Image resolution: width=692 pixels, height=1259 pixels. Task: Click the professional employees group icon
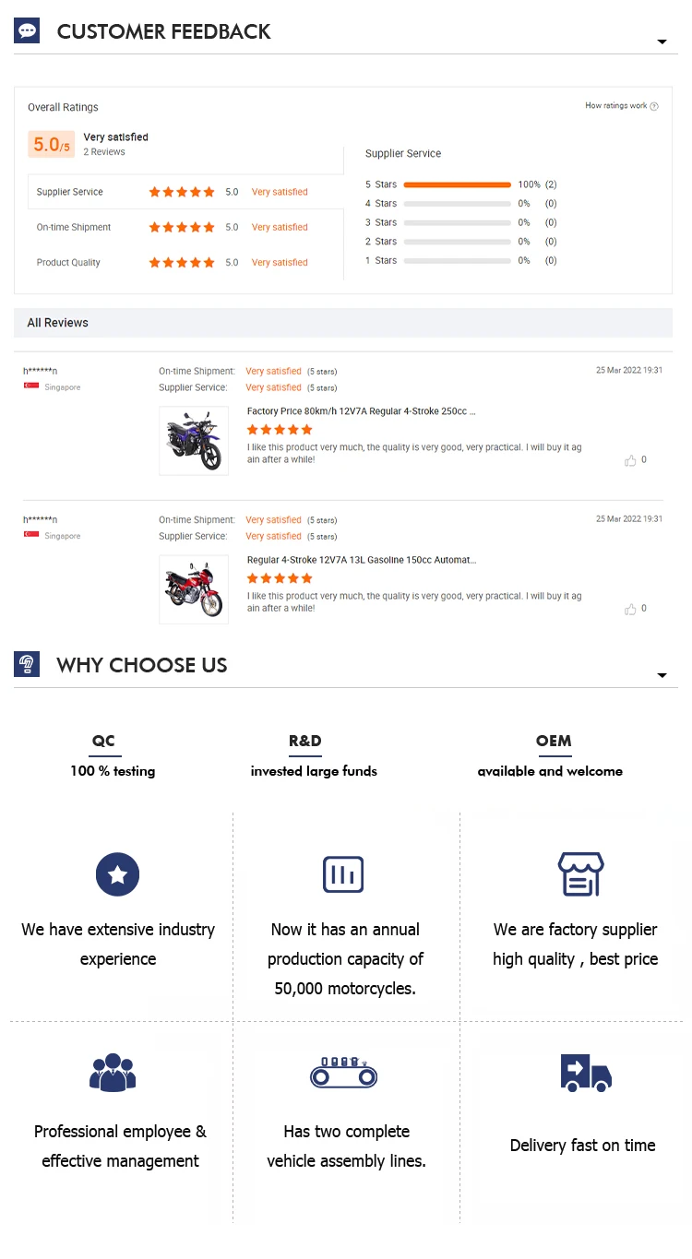113,1072
